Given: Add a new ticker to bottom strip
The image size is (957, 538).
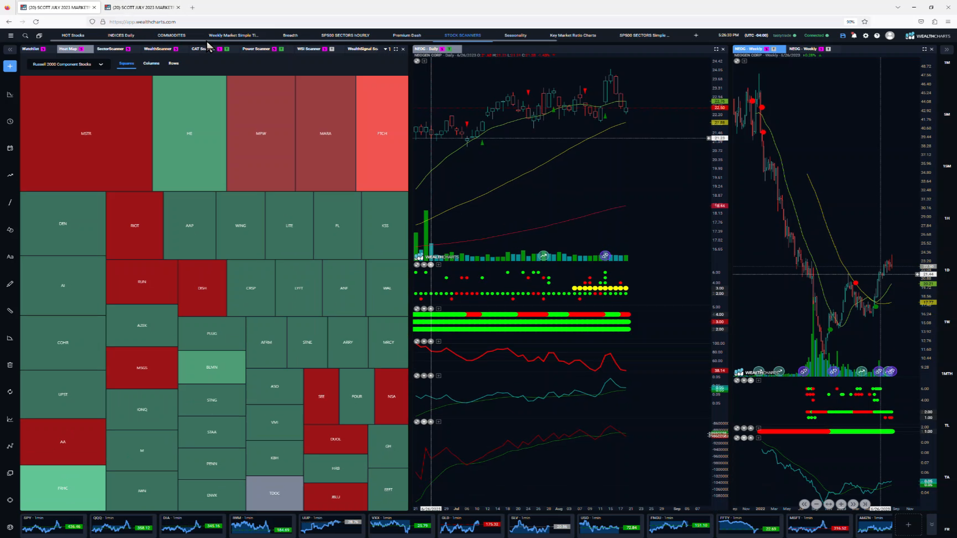Looking at the screenshot, I should pos(908,525).
